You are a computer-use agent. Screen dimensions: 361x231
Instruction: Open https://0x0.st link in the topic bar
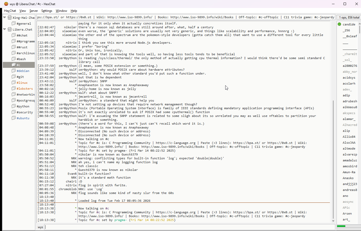click(x=79, y=17)
